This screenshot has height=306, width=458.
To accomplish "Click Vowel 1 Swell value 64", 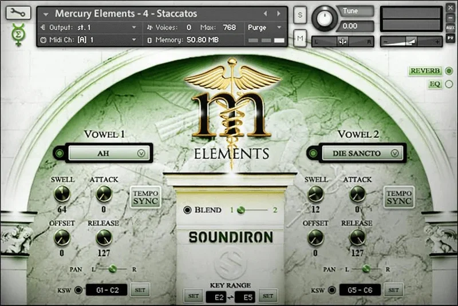I will click(x=62, y=209).
